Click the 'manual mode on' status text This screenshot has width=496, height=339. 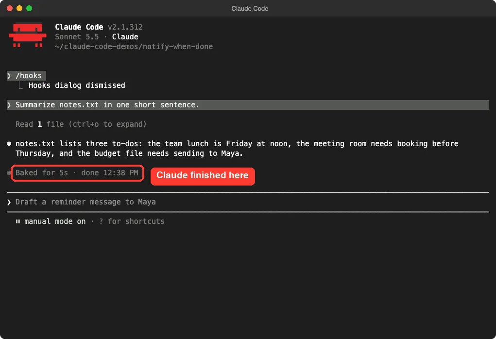coord(55,221)
